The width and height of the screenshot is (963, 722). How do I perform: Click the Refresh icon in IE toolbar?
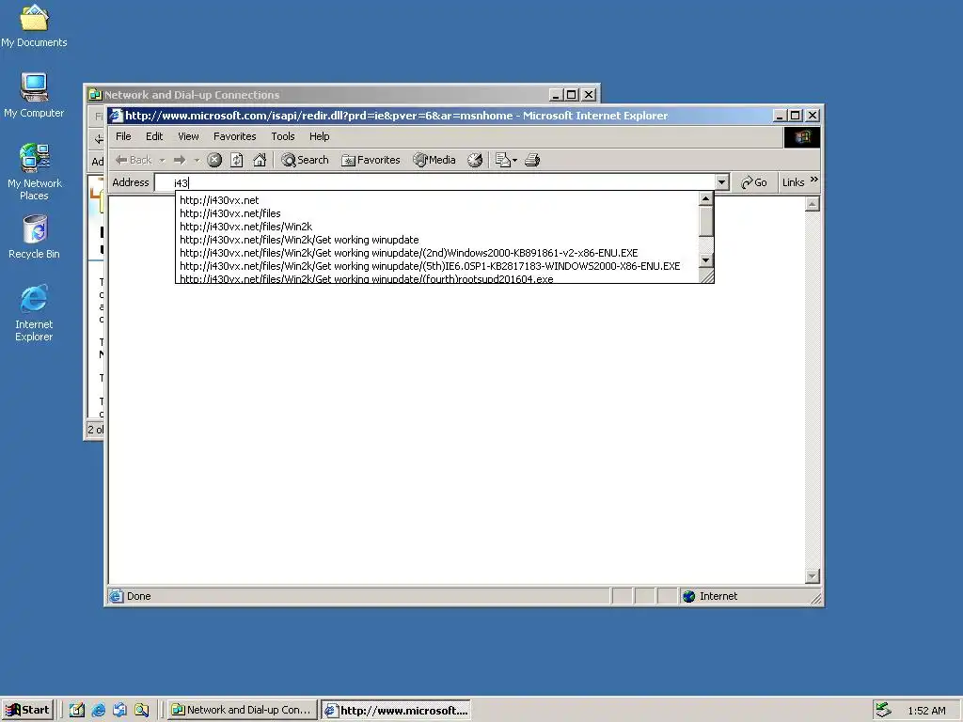pos(236,160)
